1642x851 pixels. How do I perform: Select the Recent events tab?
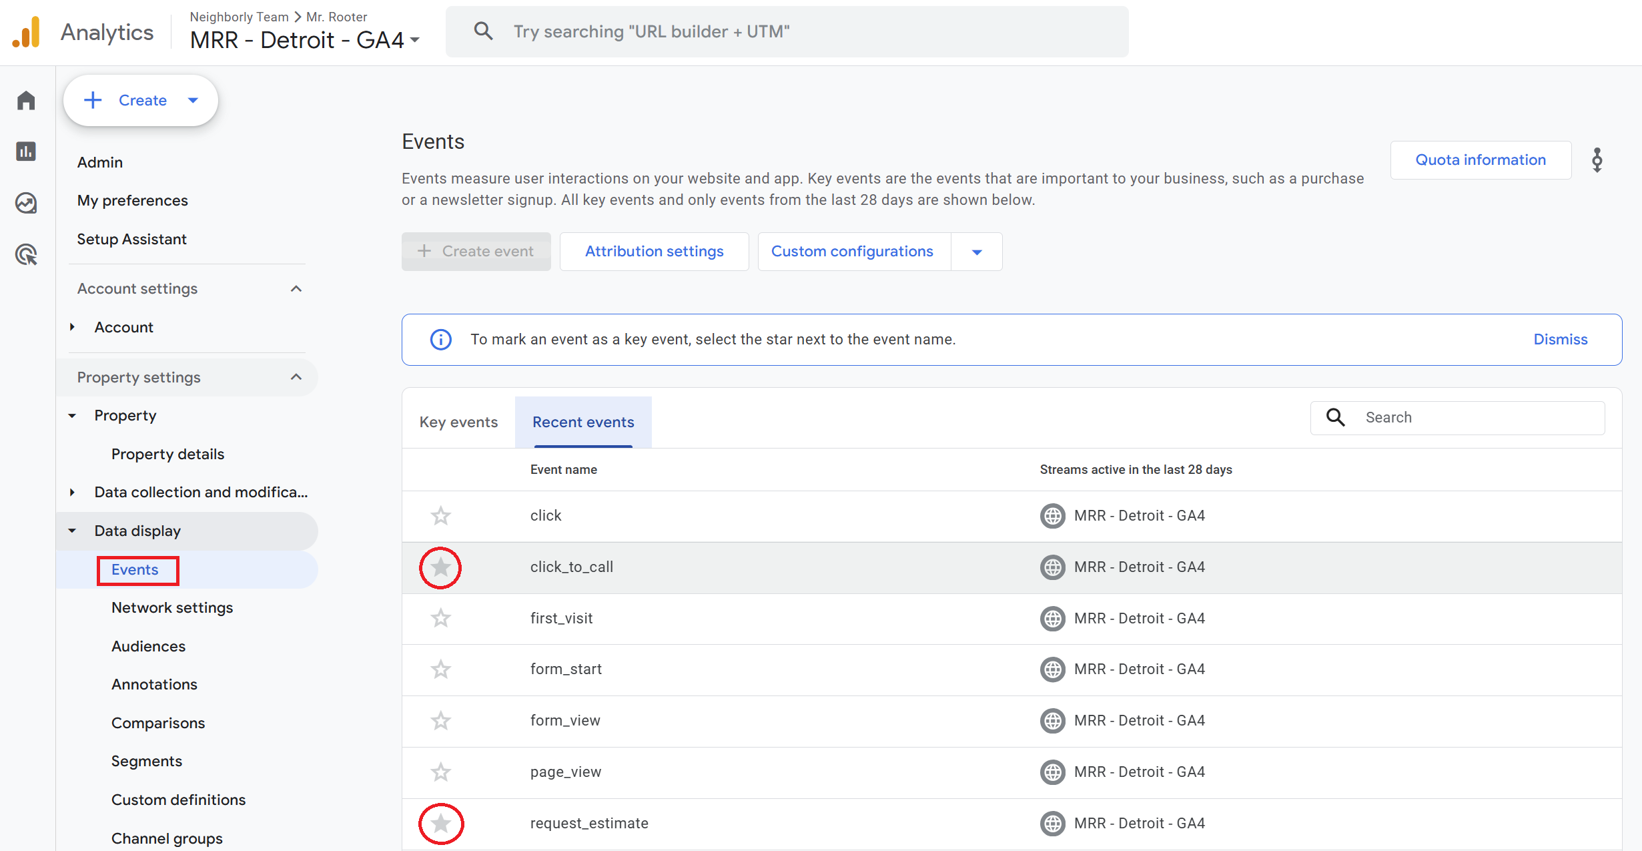583,422
